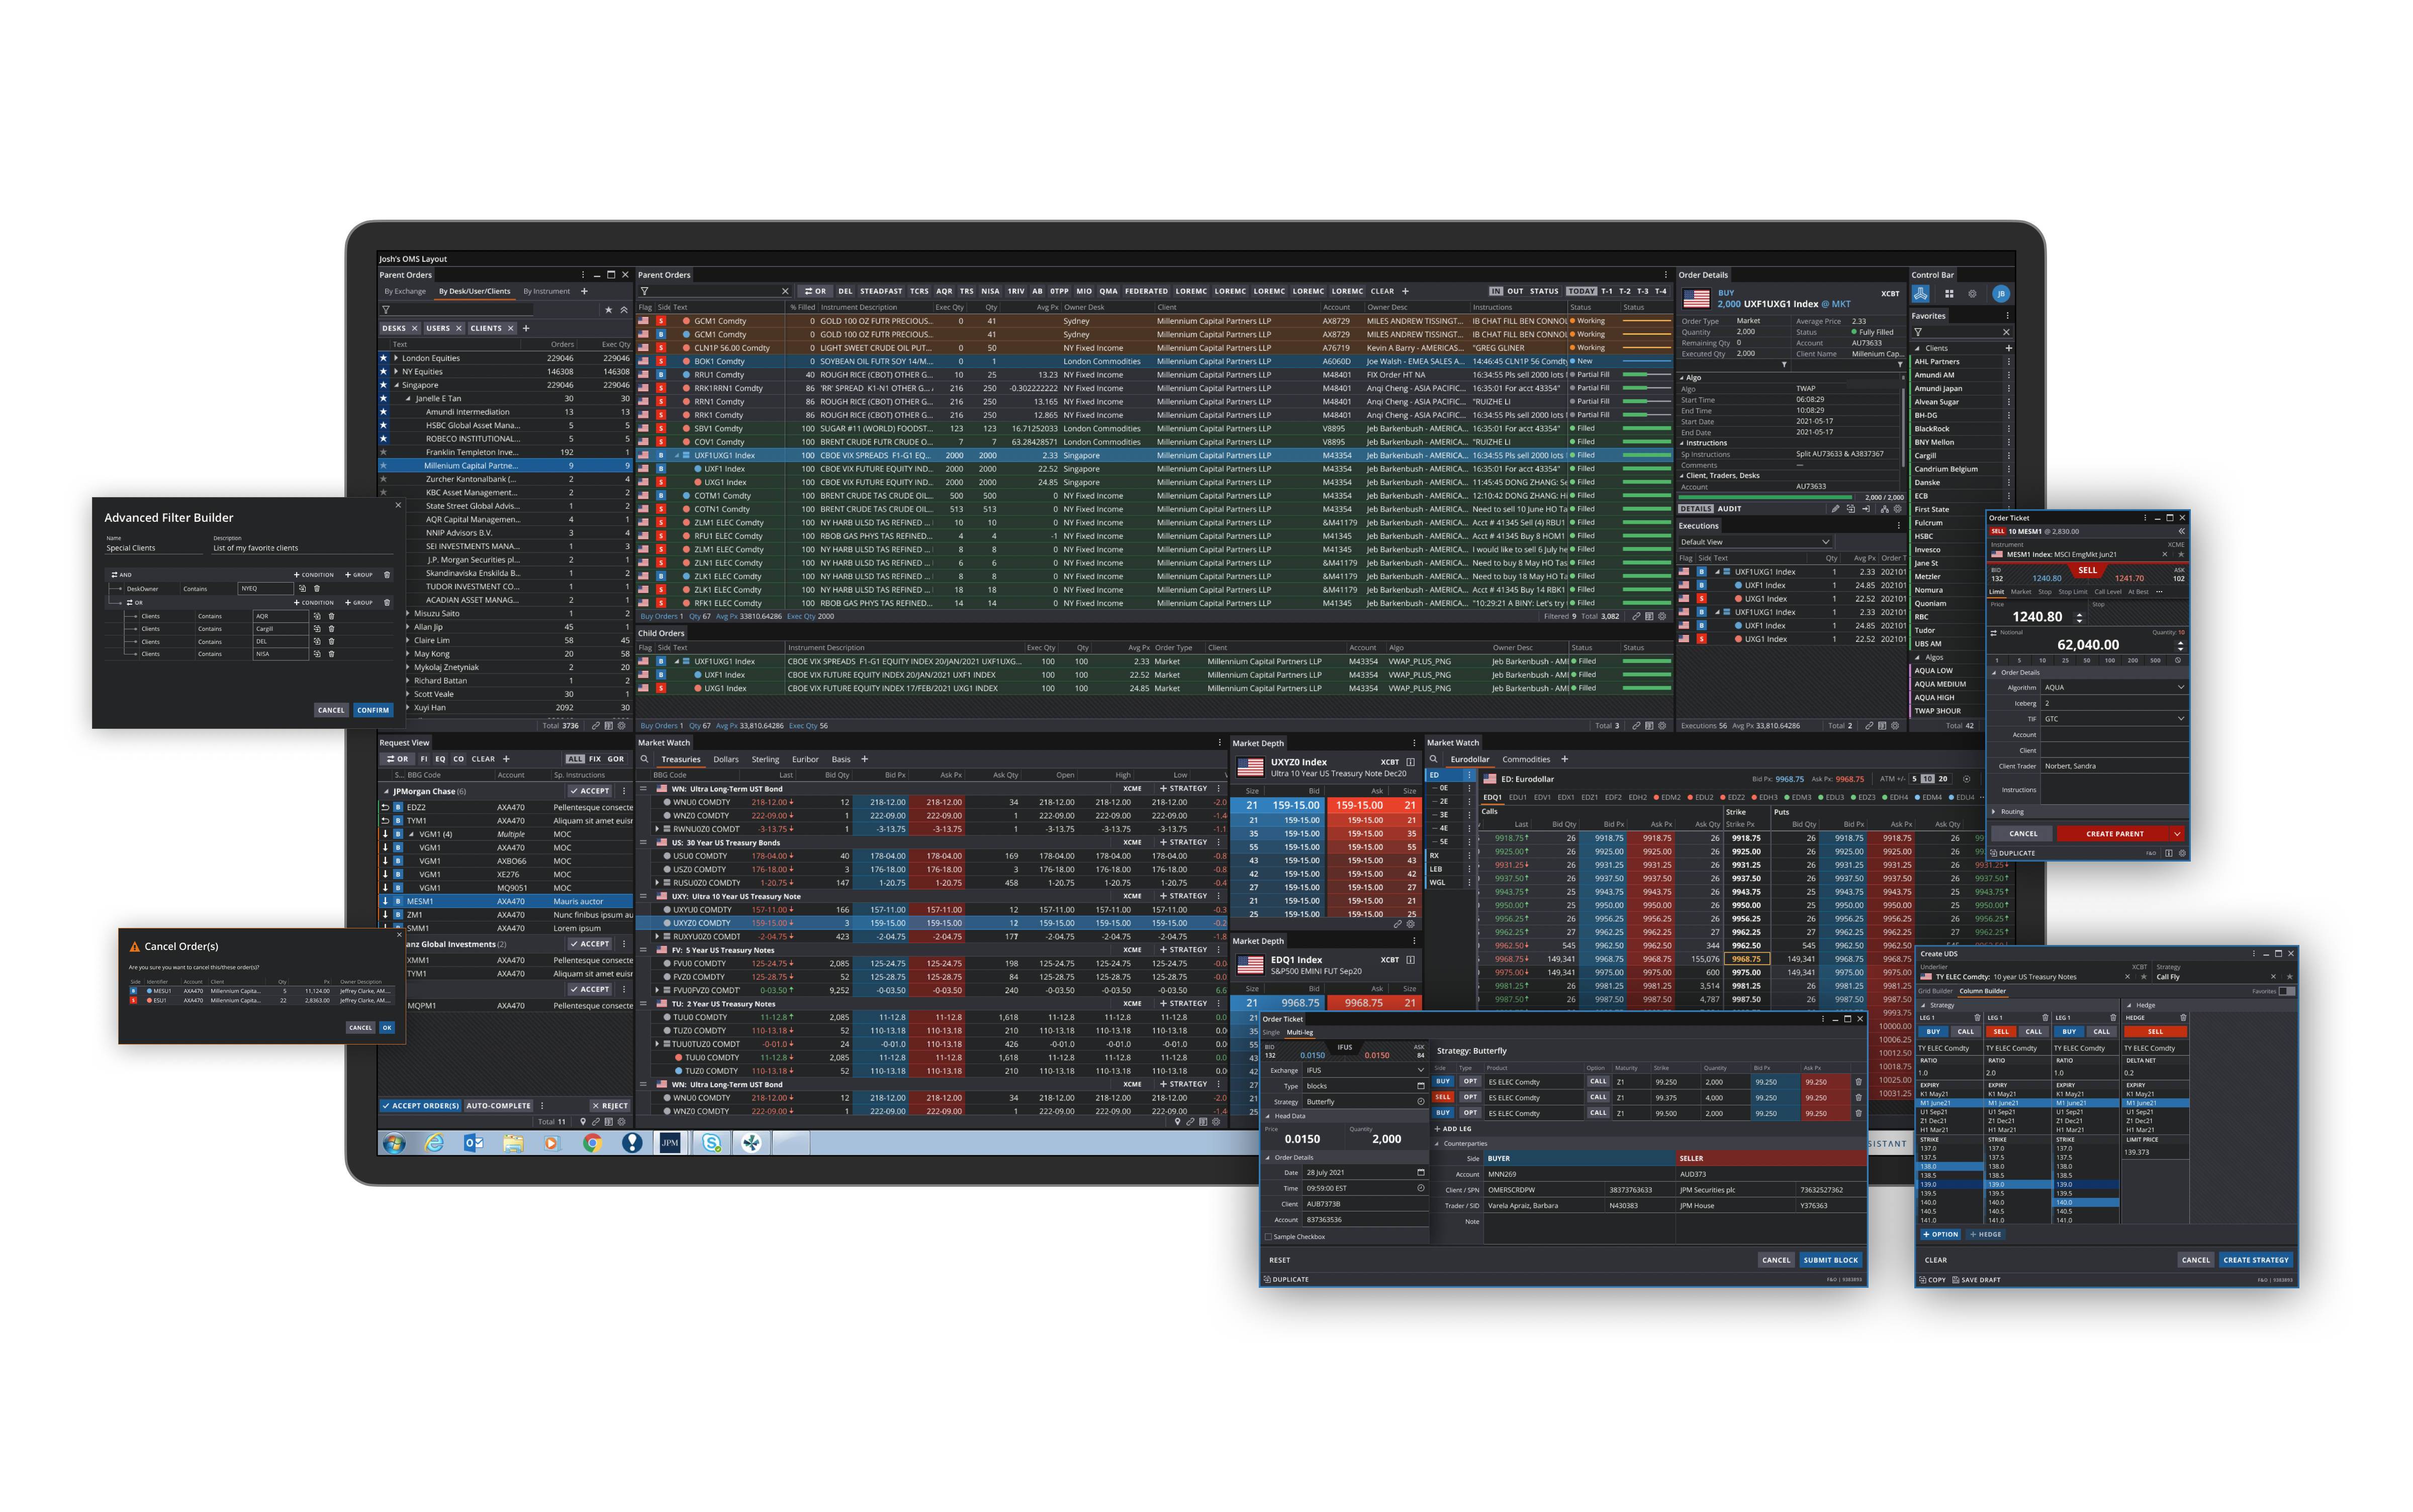
Task: Click the Duplicate icon in multi-leg Order Ticket
Action: 1268,1279
